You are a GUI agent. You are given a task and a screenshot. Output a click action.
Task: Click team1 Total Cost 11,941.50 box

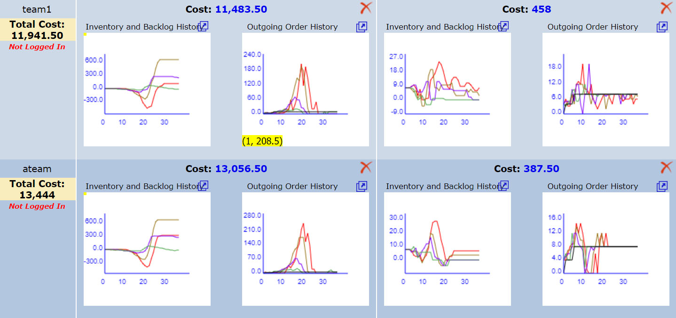37,30
